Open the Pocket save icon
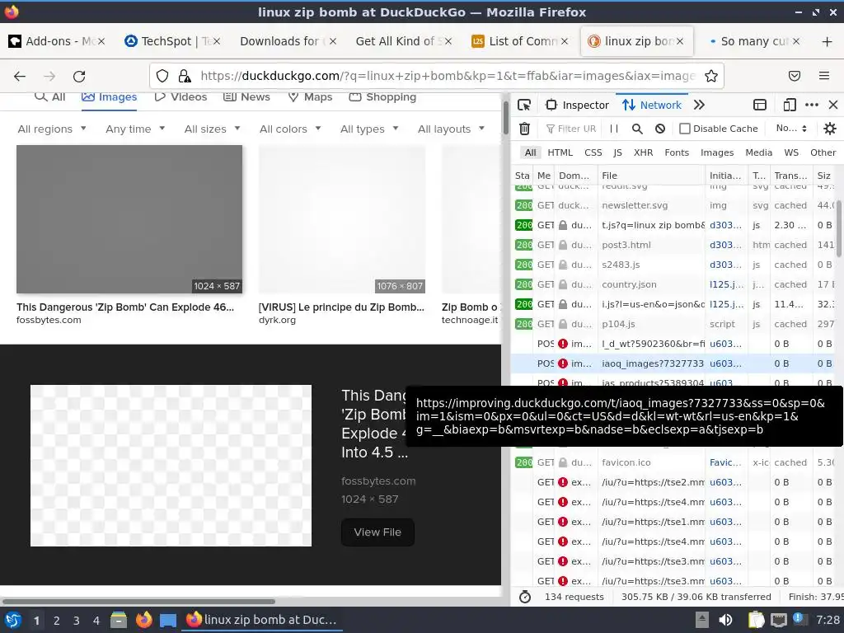The width and height of the screenshot is (844, 633). pyautogui.click(x=795, y=76)
